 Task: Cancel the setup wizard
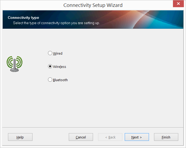(81, 137)
